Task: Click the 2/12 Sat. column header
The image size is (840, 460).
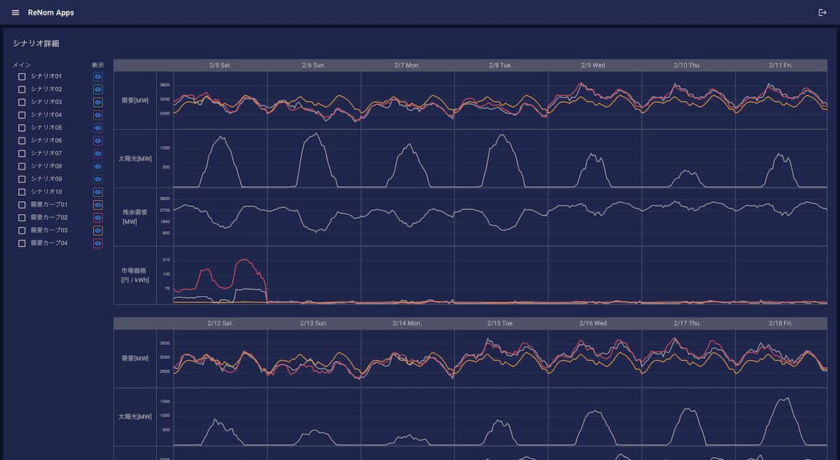Action: click(x=220, y=323)
